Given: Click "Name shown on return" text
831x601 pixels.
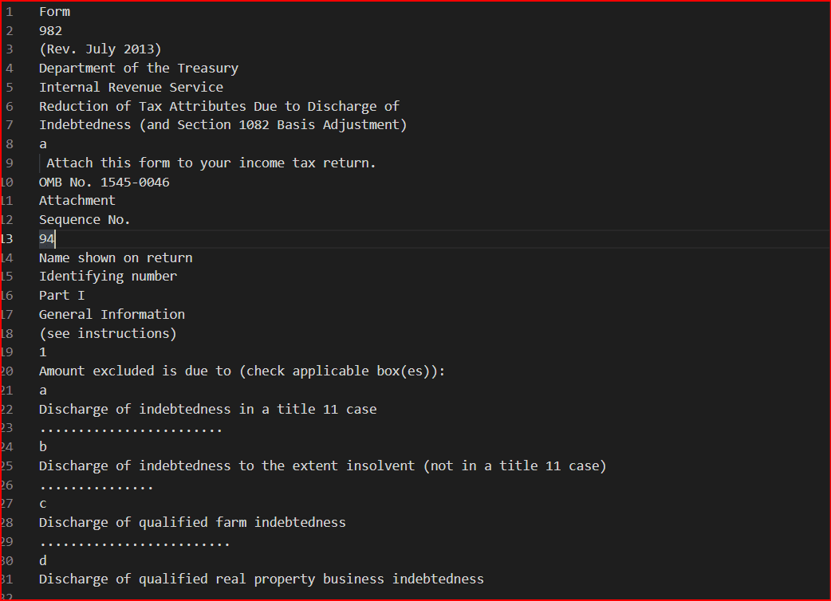Looking at the screenshot, I should (x=116, y=258).
